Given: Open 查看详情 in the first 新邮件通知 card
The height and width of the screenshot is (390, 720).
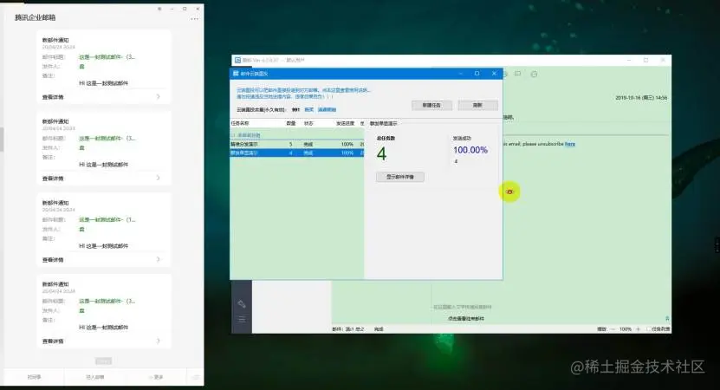Looking at the screenshot, I should point(53,97).
